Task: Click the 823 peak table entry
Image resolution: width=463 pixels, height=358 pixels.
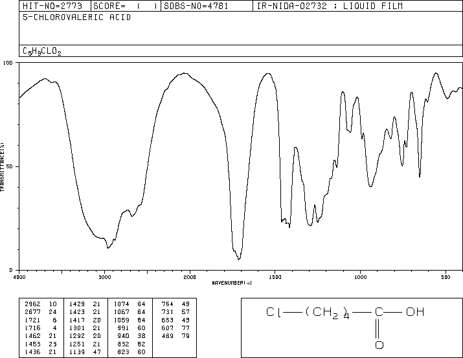Action: 131,352
